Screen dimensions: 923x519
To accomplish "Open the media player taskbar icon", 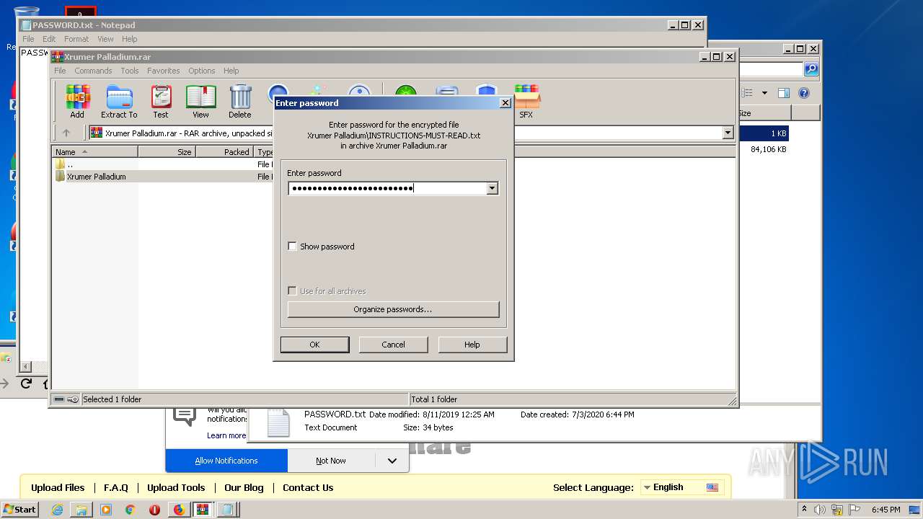I will [x=106, y=510].
